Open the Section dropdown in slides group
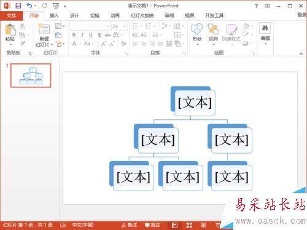The width and height of the screenshot is (307, 230). [60, 44]
